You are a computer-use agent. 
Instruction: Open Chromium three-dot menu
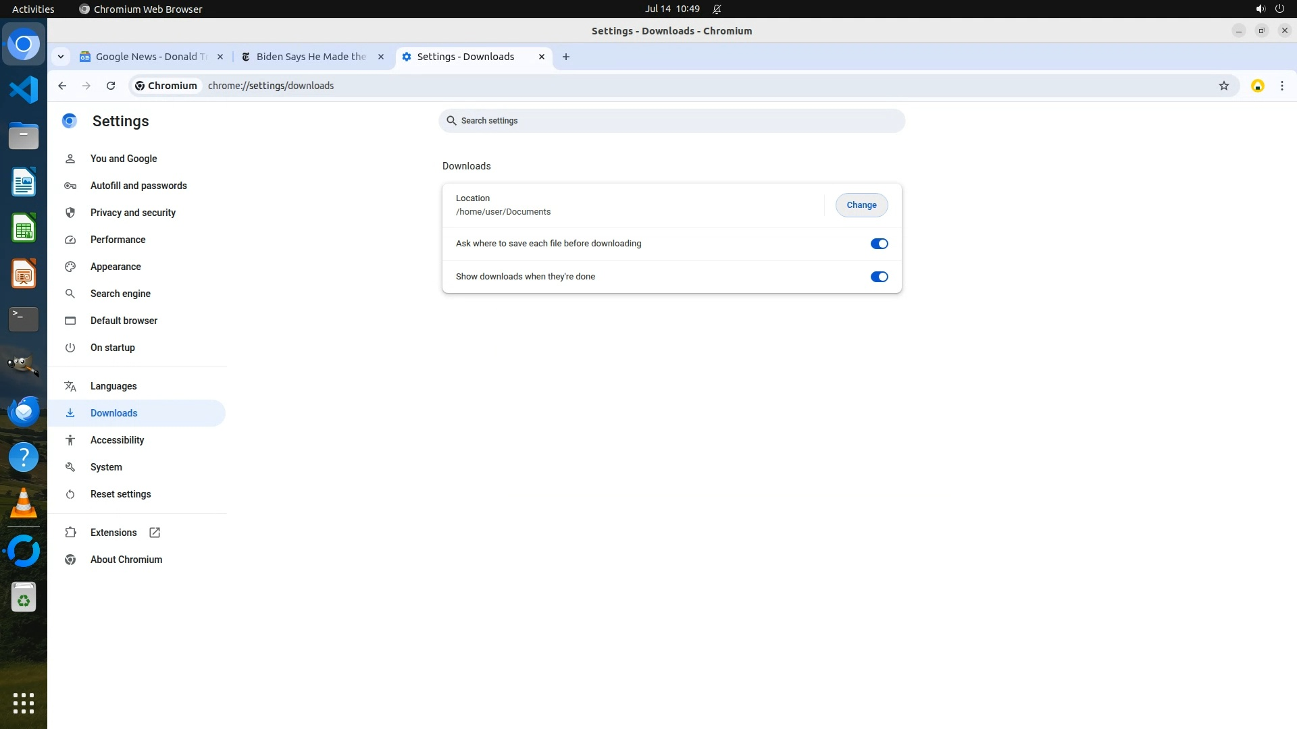click(1281, 86)
